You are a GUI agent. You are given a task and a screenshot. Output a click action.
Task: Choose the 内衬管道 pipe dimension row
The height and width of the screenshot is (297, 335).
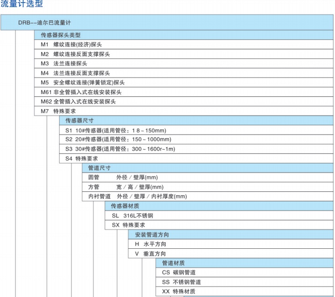(x=137, y=196)
